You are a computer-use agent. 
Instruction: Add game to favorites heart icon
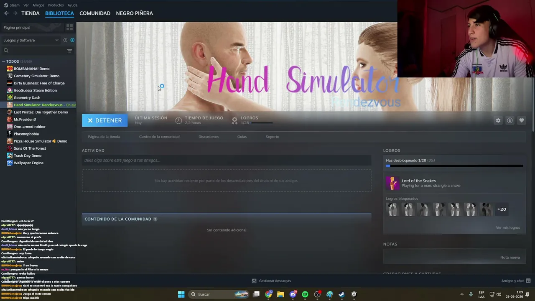click(521, 120)
